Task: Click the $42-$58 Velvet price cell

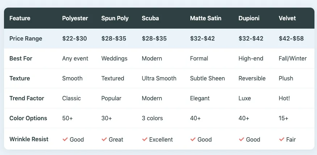Action: click(291, 38)
